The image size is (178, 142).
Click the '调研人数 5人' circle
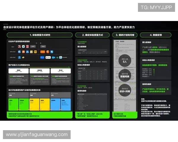tap(125, 60)
